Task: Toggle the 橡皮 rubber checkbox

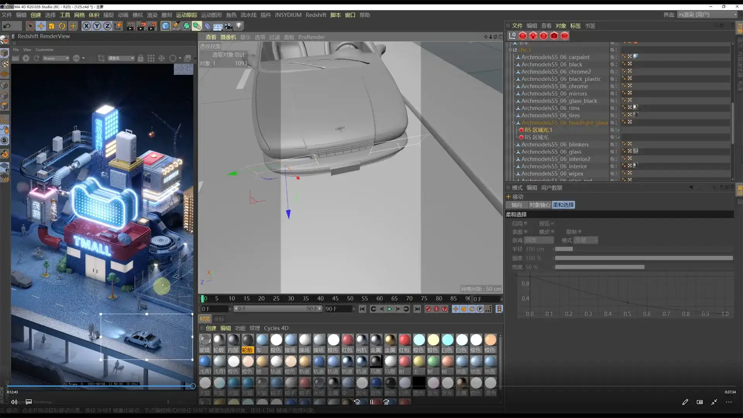Action: point(553,232)
